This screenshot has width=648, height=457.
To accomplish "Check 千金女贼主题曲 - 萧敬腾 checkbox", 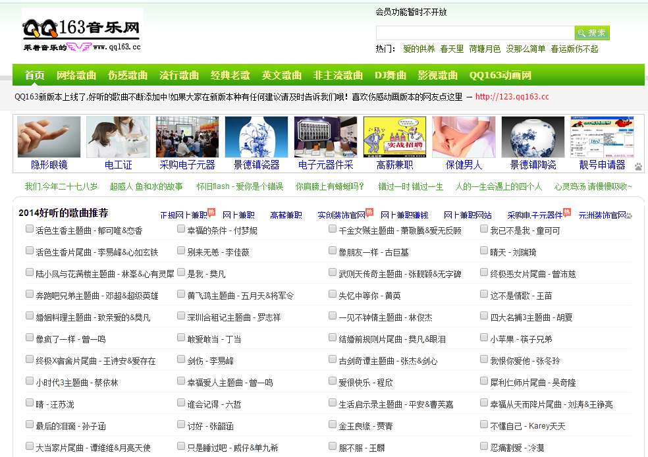I will click(333, 228).
